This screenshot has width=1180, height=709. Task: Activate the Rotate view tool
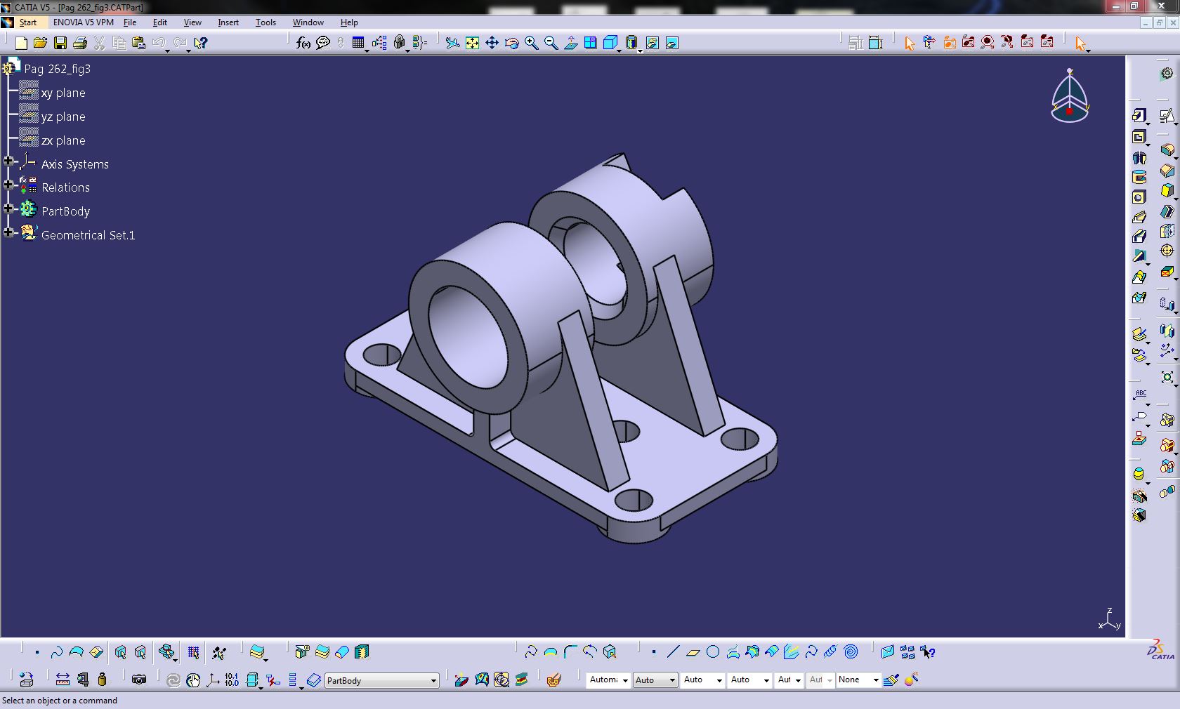[x=512, y=43]
